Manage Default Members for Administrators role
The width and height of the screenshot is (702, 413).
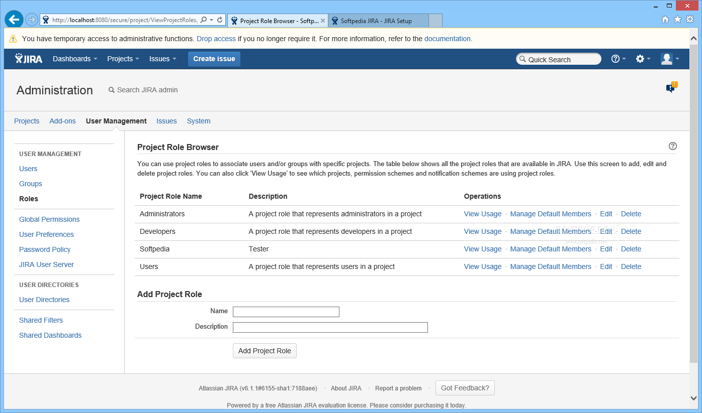coord(551,214)
